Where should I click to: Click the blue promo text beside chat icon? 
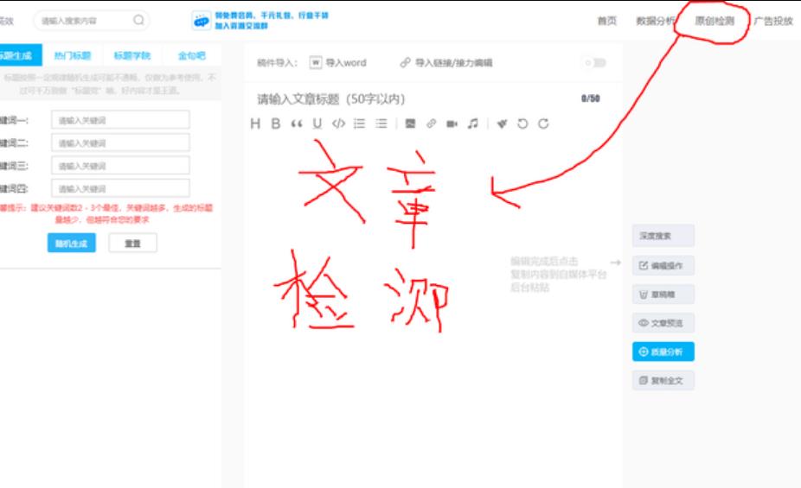coord(272,21)
